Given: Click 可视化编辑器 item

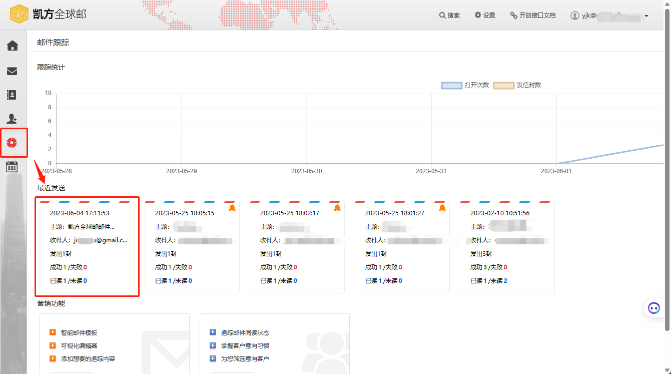Looking at the screenshot, I should 79,346.
